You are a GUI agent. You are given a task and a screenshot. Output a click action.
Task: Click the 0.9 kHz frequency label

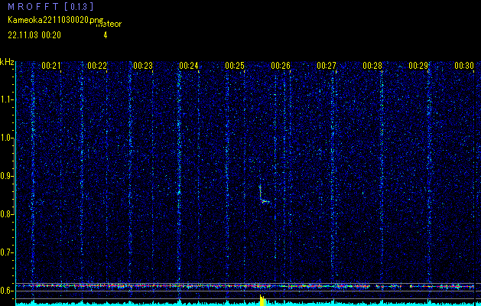(7, 176)
